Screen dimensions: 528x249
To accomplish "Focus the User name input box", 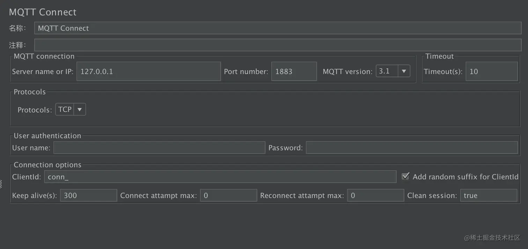I will (159, 148).
